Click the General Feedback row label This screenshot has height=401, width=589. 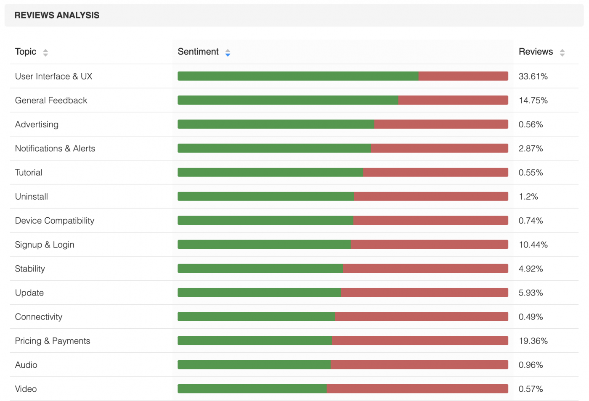pyautogui.click(x=51, y=100)
